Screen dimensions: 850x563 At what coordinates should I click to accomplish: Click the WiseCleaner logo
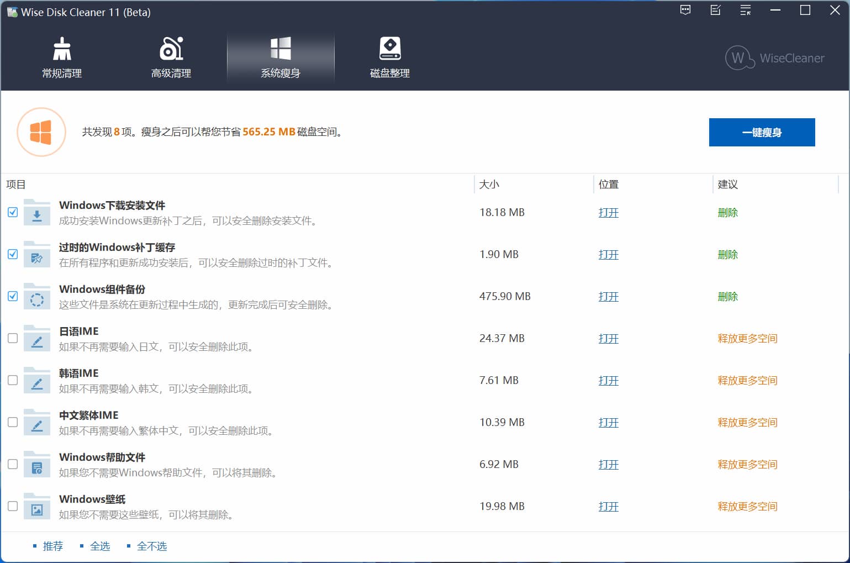(x=775, y=58)
